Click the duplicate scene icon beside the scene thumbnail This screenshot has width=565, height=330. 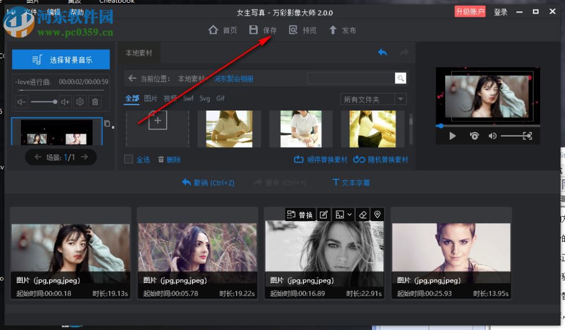pos(107,124)
